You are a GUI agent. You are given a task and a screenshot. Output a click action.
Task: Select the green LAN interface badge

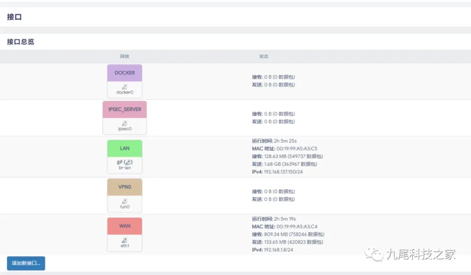pos(125,148)
